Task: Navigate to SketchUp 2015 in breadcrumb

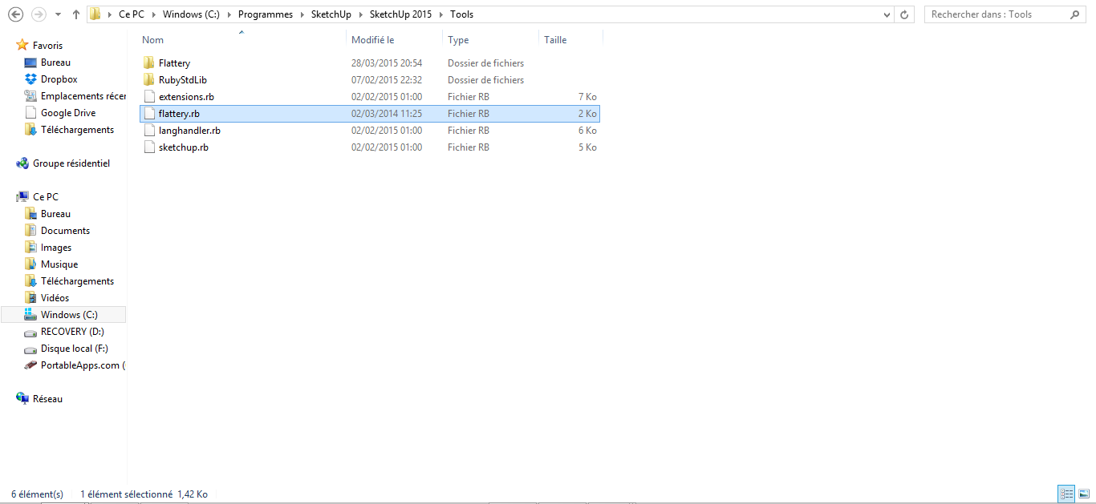Action: point(400,14)
